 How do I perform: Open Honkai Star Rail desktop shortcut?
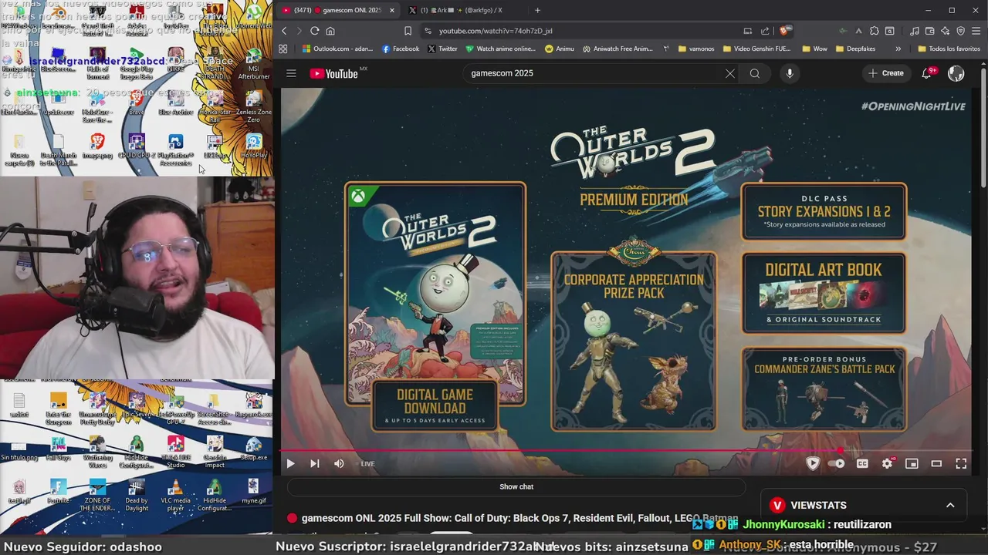(215, 107)
